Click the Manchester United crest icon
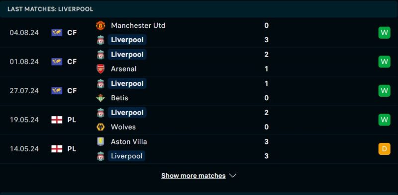 click(100, 26)
